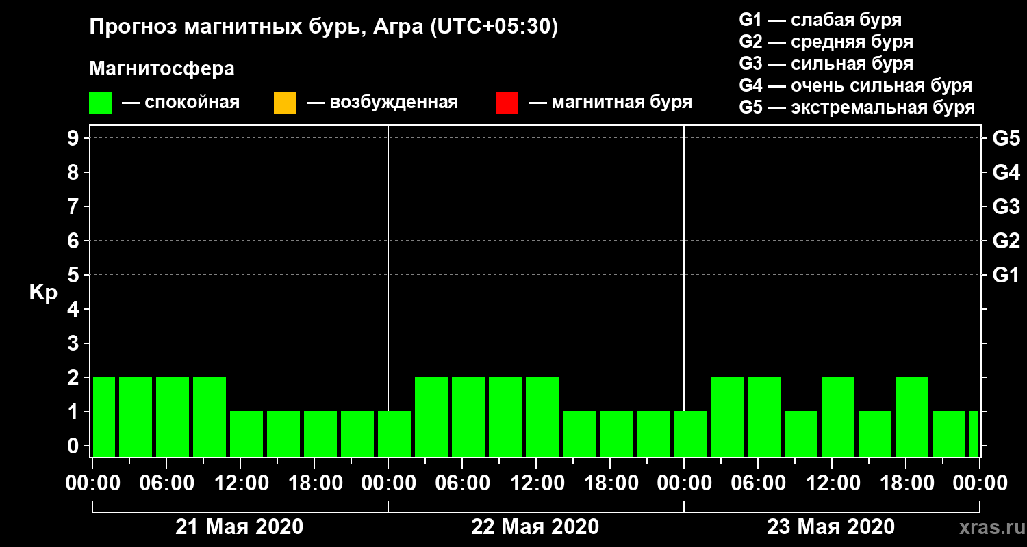Click the G3 label on the right axis
This screenshot has width=1027, height=547.
[1006, 206]
